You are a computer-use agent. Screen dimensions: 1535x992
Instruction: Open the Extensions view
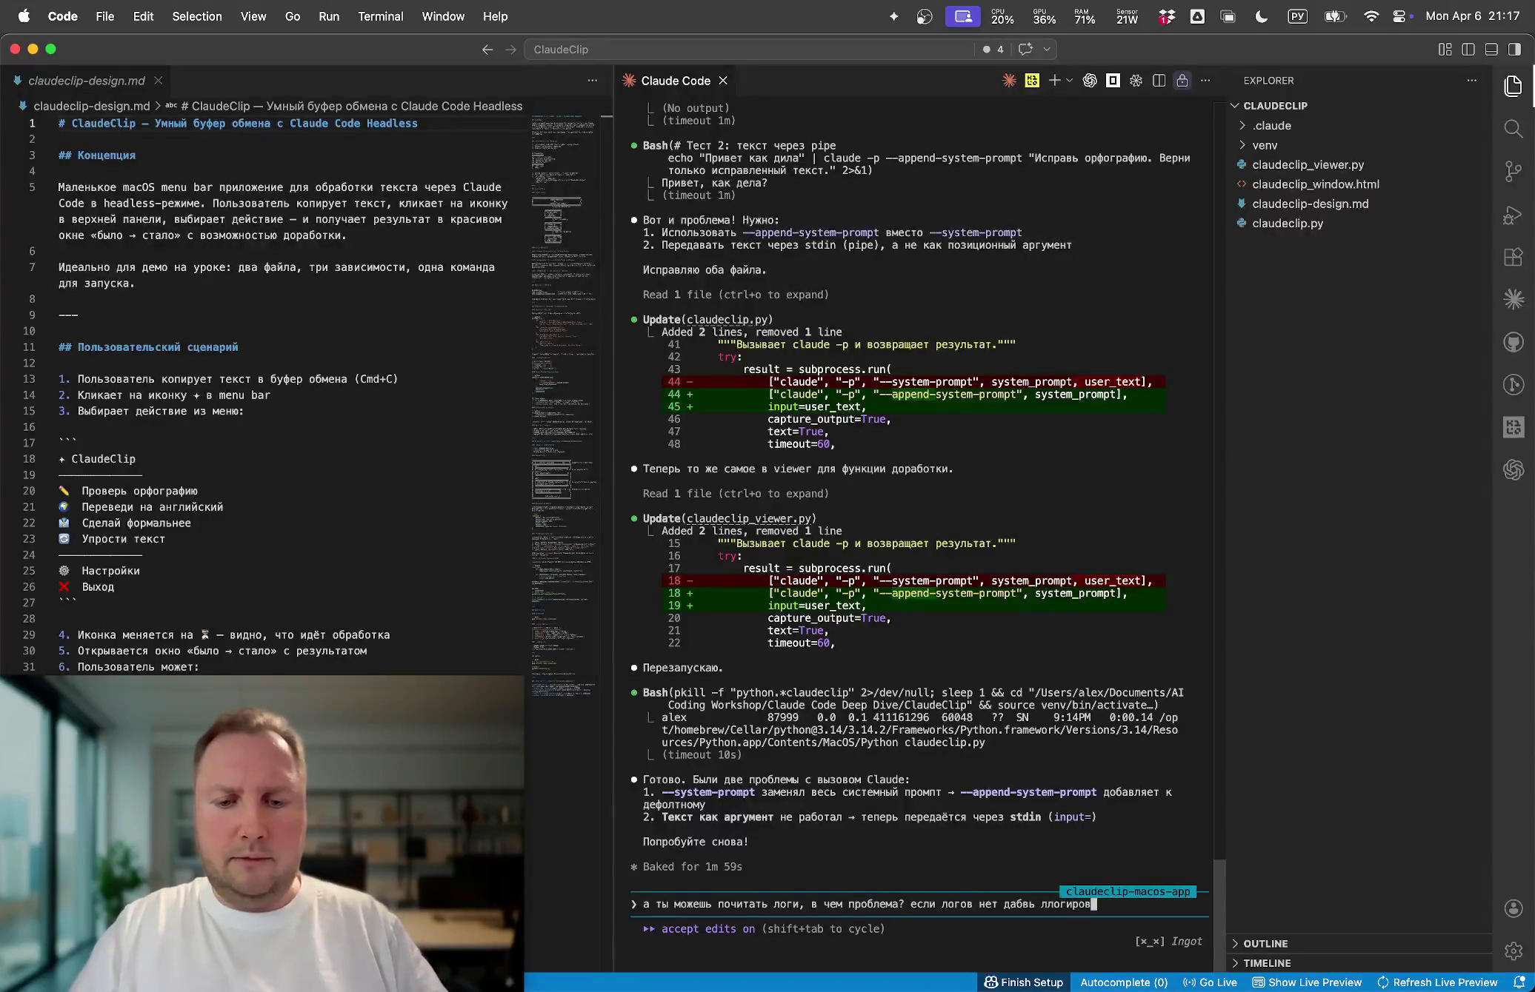[1513, 257]
